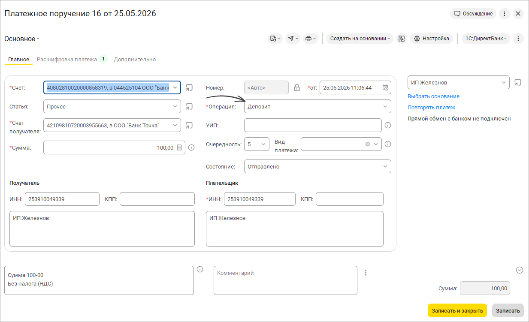The height and width of the screenshot is (322, 529).
Task: Expand the Счет получателя dropdown arrow
Action: (175, 125)
